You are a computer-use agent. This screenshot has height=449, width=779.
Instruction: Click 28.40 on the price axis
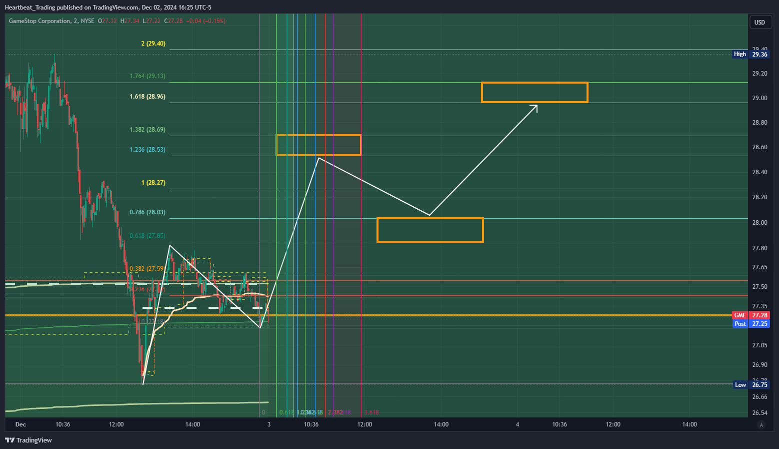[x=759, y=172]
